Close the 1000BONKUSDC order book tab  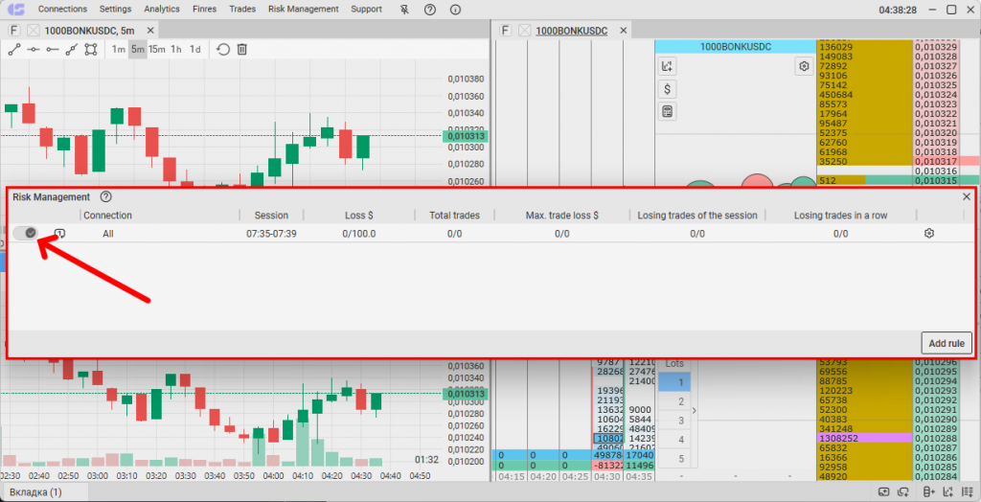(623, 30)
